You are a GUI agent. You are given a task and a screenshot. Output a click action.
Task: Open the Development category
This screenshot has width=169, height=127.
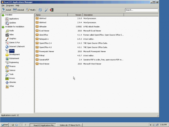tap(14, 55)
